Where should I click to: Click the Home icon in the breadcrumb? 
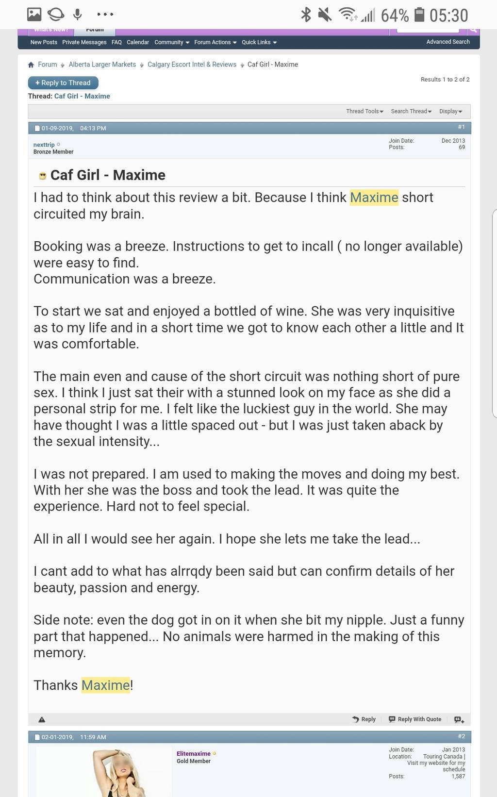[31, 65]
